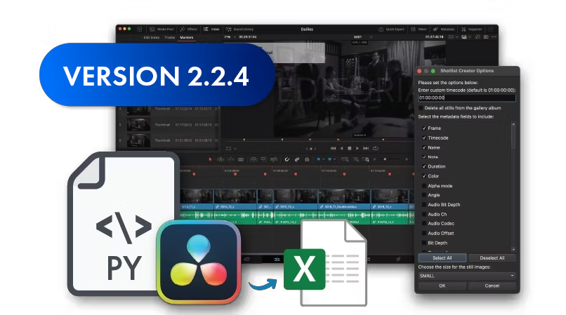
Task: Click the Insert Clip icon
Action: pyautogui.click(x=254, y=159)
